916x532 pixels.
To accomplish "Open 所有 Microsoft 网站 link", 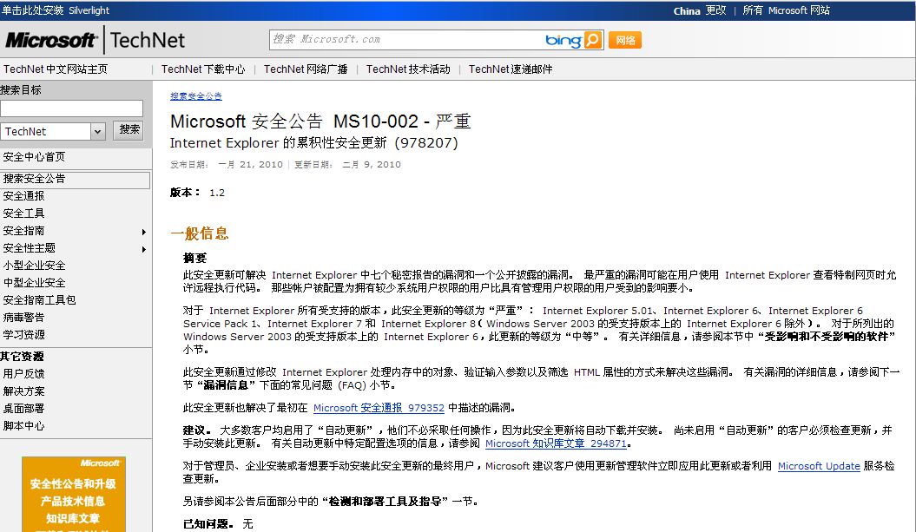I will (x=787, y=10).
